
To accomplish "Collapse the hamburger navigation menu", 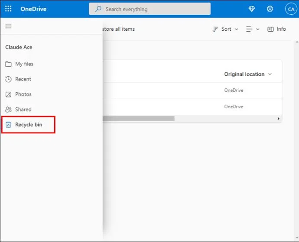I will (8, 26).
